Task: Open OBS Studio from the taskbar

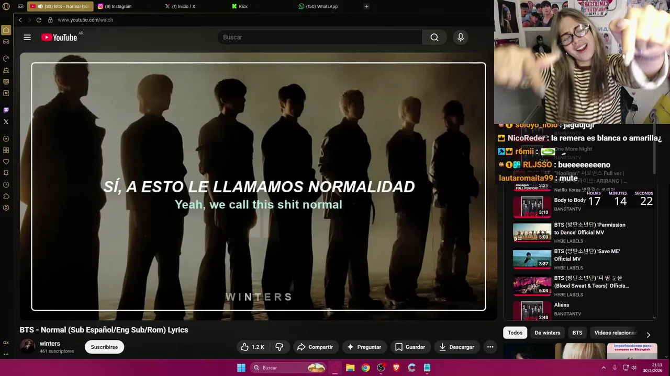Action: [x=381, y=368]
